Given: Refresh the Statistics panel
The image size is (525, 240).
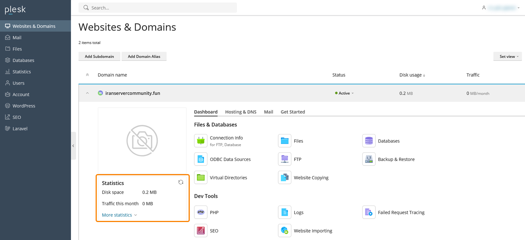Looking at the screenshot, I should [x=181, y=182].
